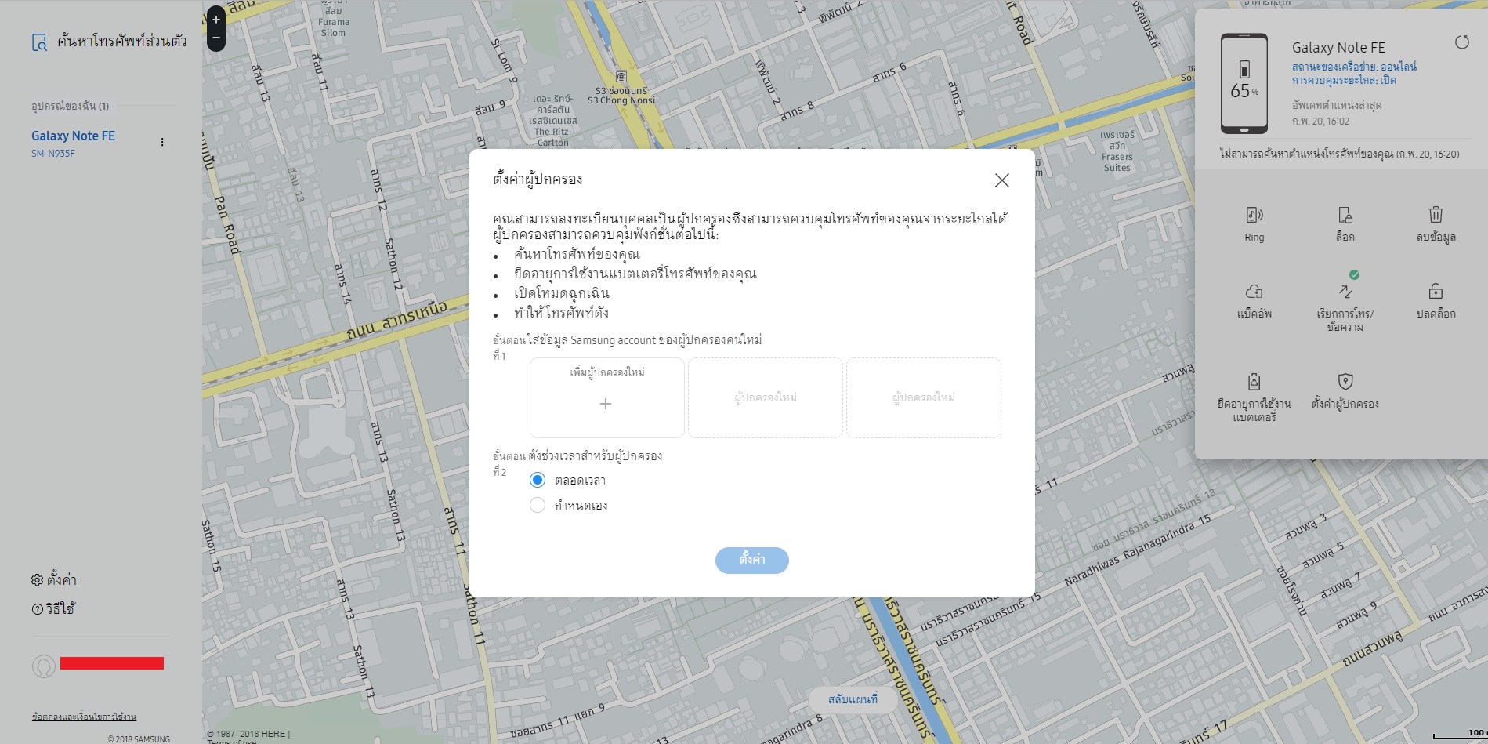Refresh device status with circular arrow icon

[x=1462, y=42]
